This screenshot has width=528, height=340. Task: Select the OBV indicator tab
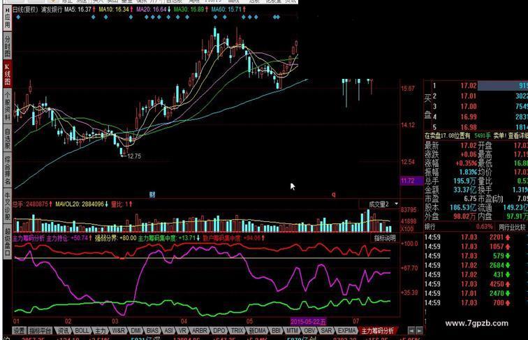[309, 330]
